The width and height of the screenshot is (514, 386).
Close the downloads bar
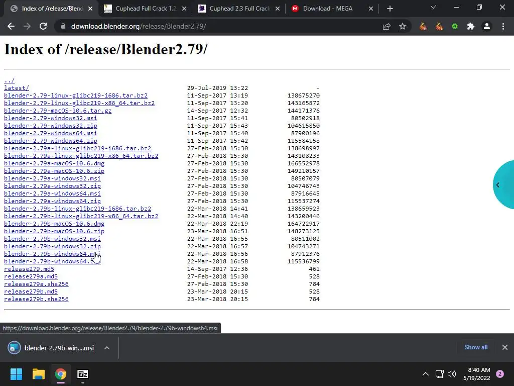pos(505,347)
